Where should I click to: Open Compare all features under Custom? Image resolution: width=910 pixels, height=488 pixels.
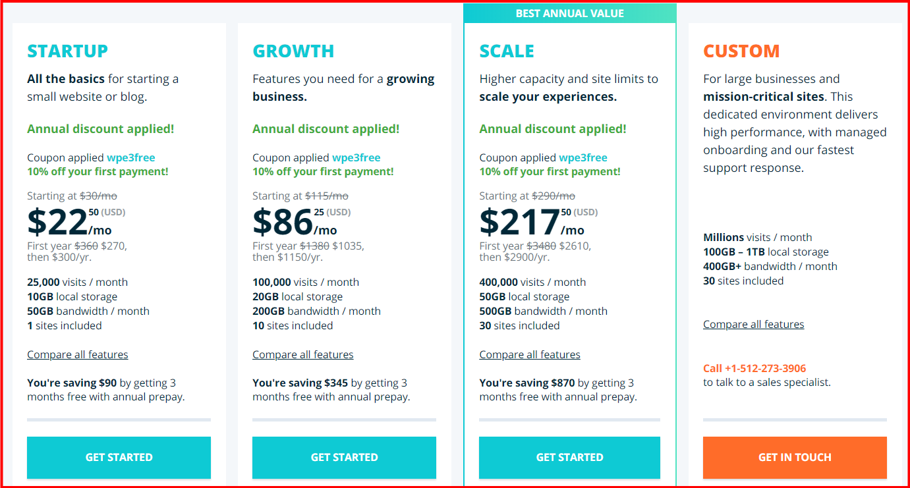pos(753,324)
